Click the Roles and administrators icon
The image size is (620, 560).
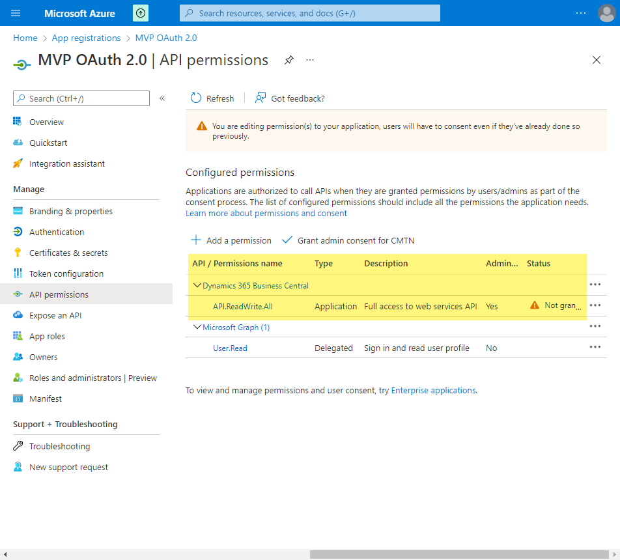[x=18, y=378]
